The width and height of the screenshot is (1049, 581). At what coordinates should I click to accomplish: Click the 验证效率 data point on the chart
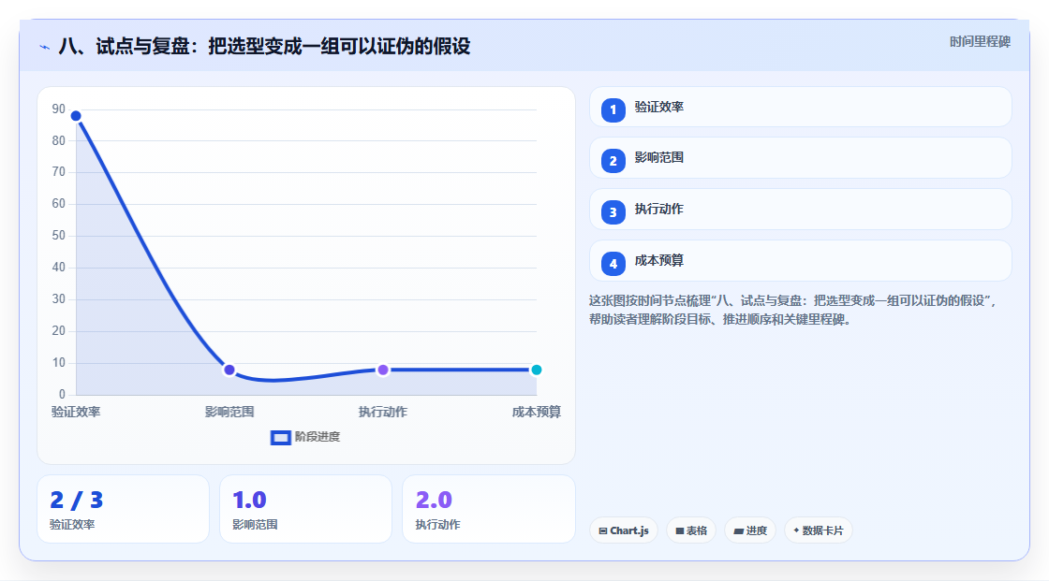point(76,116)
